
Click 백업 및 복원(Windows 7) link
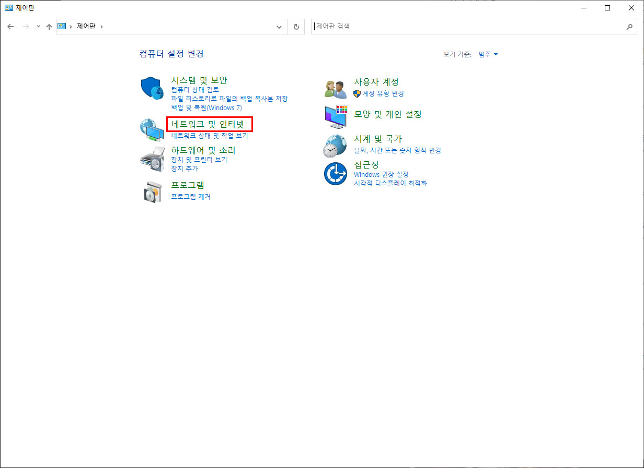click(x=206, y=107)
